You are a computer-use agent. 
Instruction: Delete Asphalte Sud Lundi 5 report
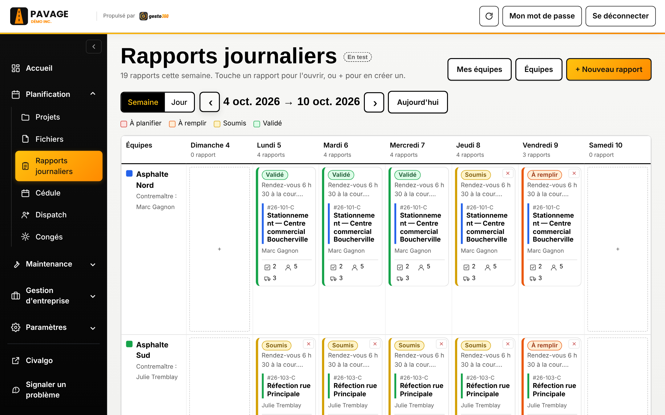(308, 344)
